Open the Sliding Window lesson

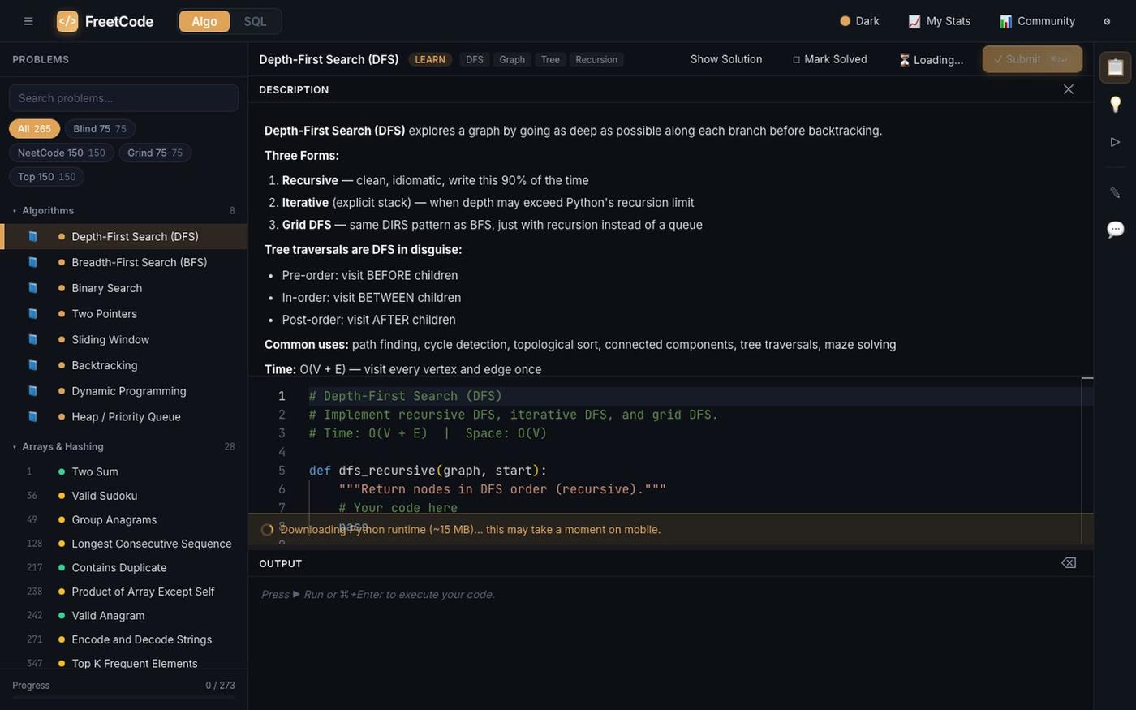click(123, 339)
